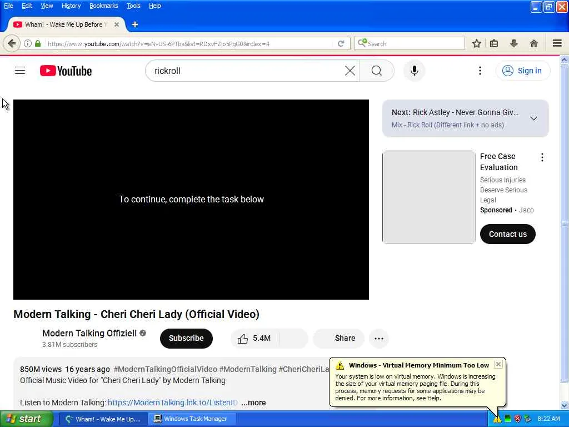Bookmark this page with the star icon
The height and width of the screenshot is (427, 569).
[x=476, y=43]
